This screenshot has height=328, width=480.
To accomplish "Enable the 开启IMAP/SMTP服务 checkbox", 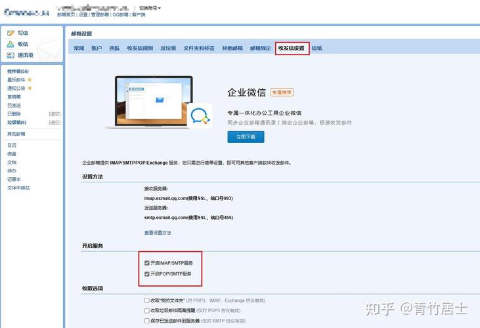I will pos(147,263).
